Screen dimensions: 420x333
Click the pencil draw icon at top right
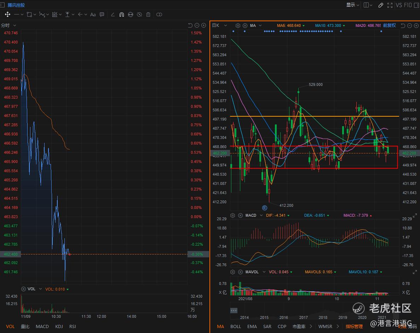381,5
